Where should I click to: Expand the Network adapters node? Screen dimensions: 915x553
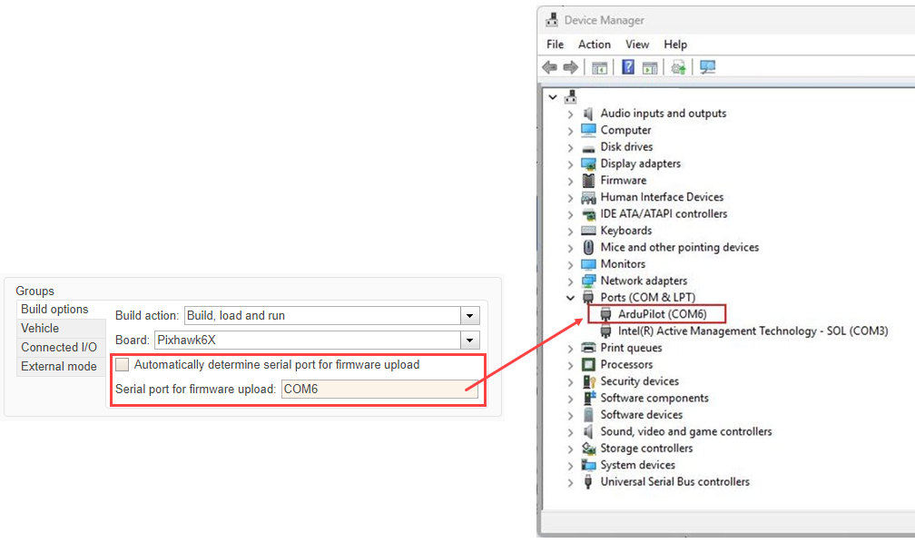pyautogui.click(x=570, y=281)
